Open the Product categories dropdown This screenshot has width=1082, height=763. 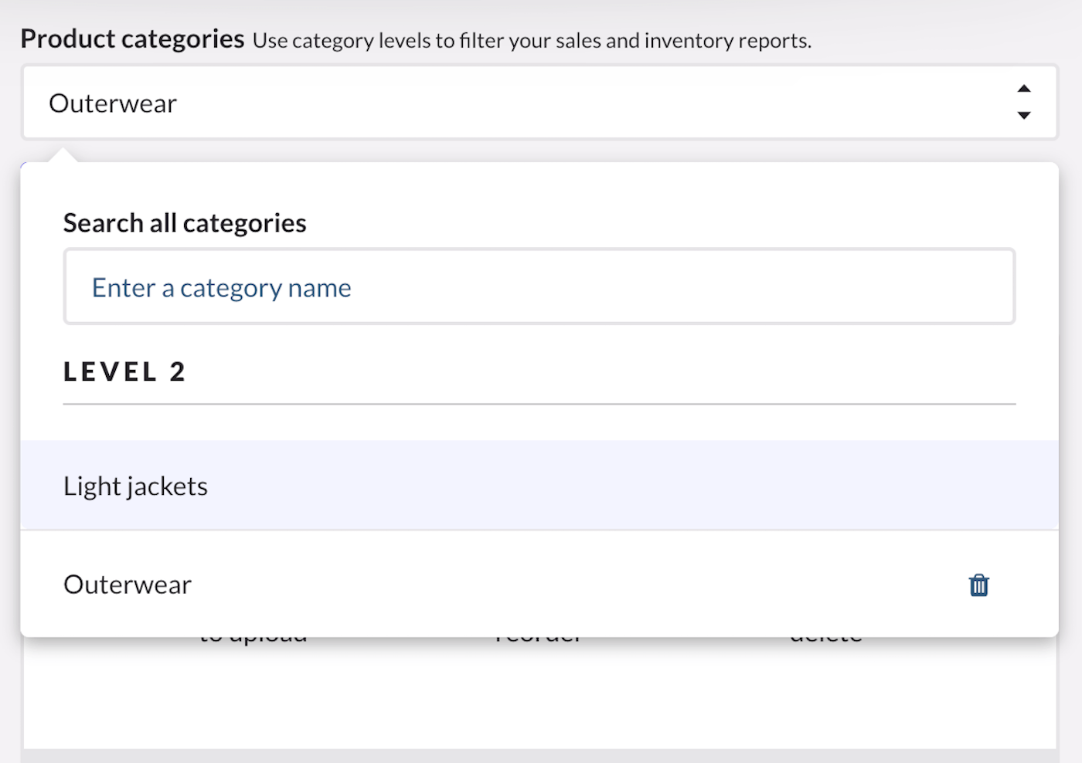tap(539, 103)
